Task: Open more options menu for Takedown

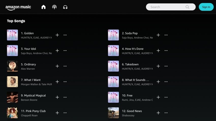Action: (x=166, y=66)
